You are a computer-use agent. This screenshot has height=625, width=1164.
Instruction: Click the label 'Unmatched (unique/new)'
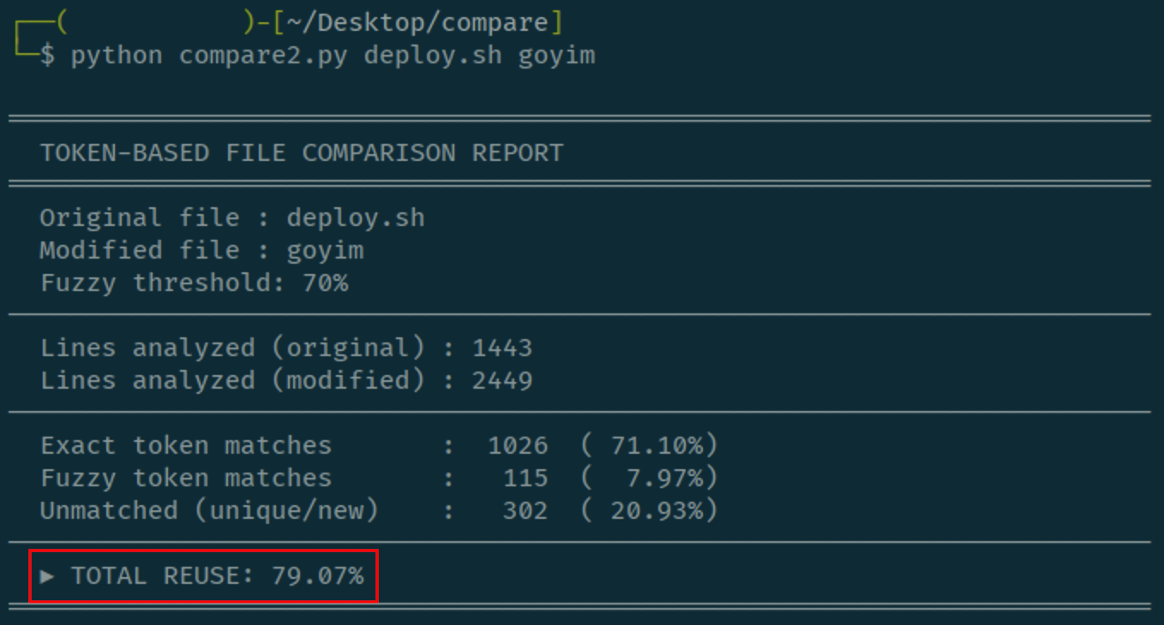(209, 510)
